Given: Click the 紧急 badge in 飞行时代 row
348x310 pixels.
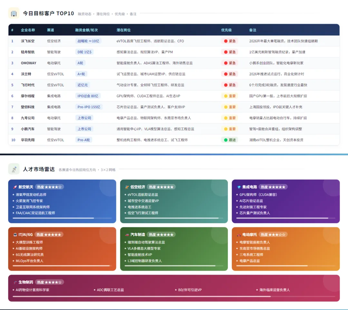Looking at the screenshot, I should click(x=230, y=85).
